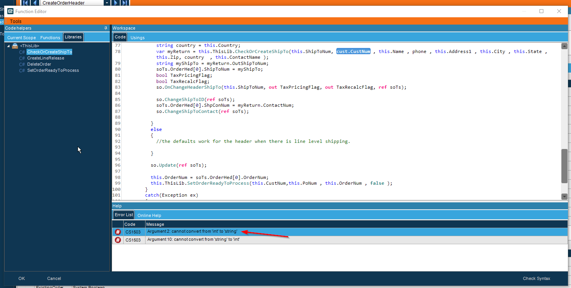This screenshot has height=288, width=571.
Task: Click the Check Syntax button
Action: coord(536,278)
